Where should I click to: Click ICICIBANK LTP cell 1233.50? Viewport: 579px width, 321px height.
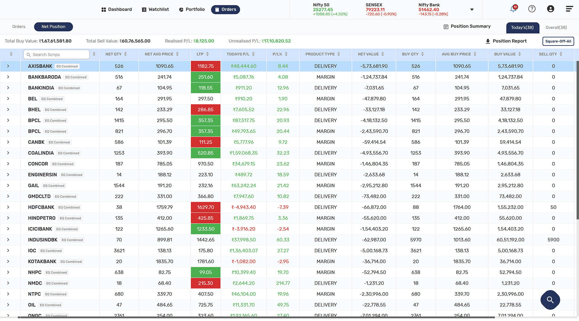tap(206, 229)
